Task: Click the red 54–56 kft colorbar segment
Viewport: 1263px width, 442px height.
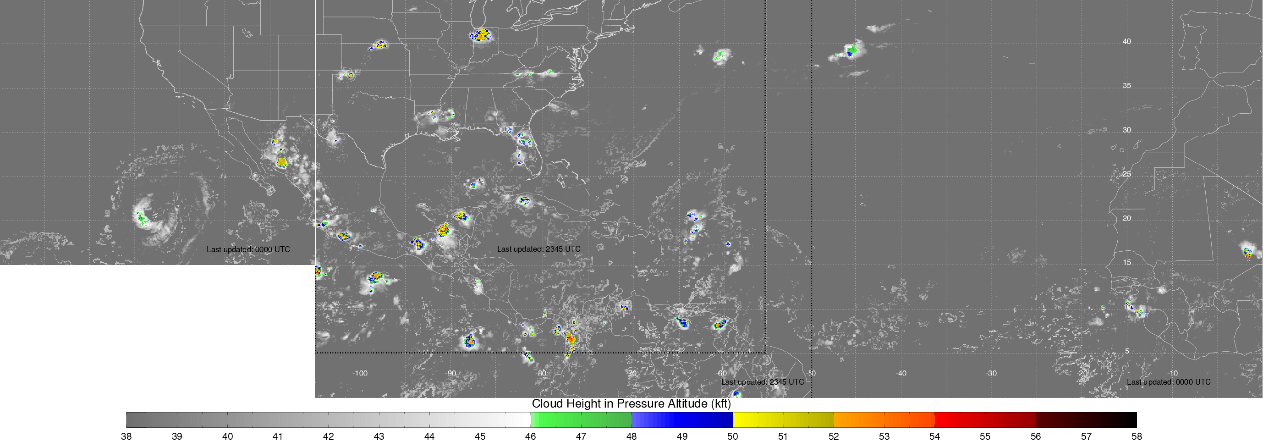Action: tap(985, 420)
